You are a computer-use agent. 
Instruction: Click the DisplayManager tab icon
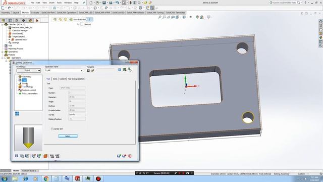tap(30, 20)
